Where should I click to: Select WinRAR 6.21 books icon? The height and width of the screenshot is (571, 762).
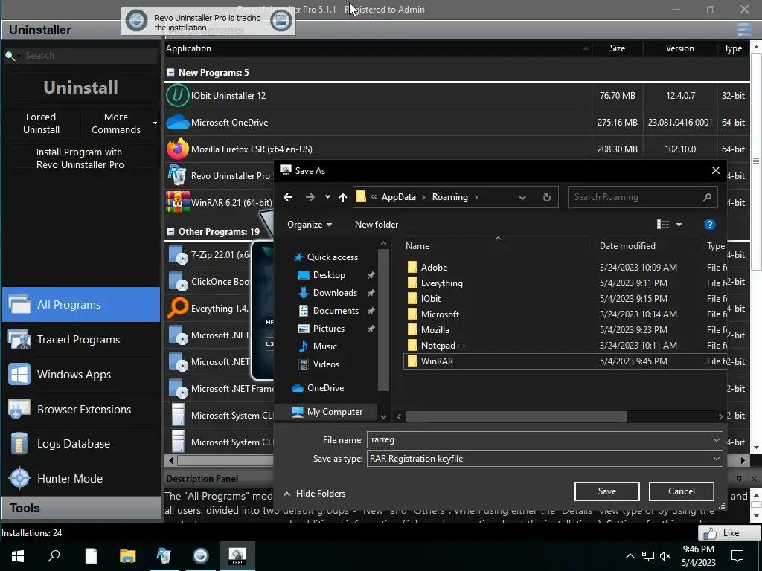[x=177, y=202]
